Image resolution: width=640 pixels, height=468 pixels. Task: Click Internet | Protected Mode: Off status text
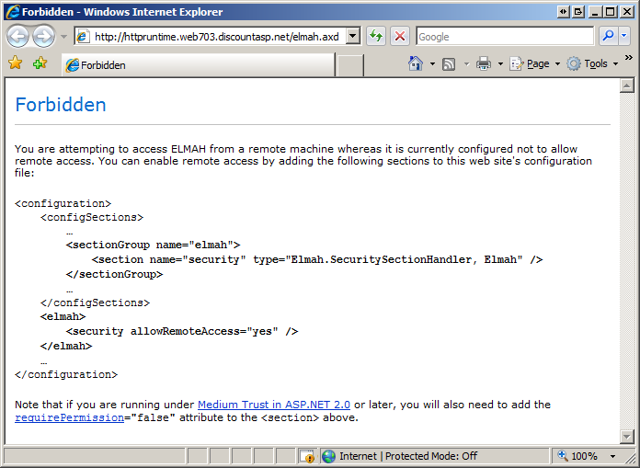(408, 456)
